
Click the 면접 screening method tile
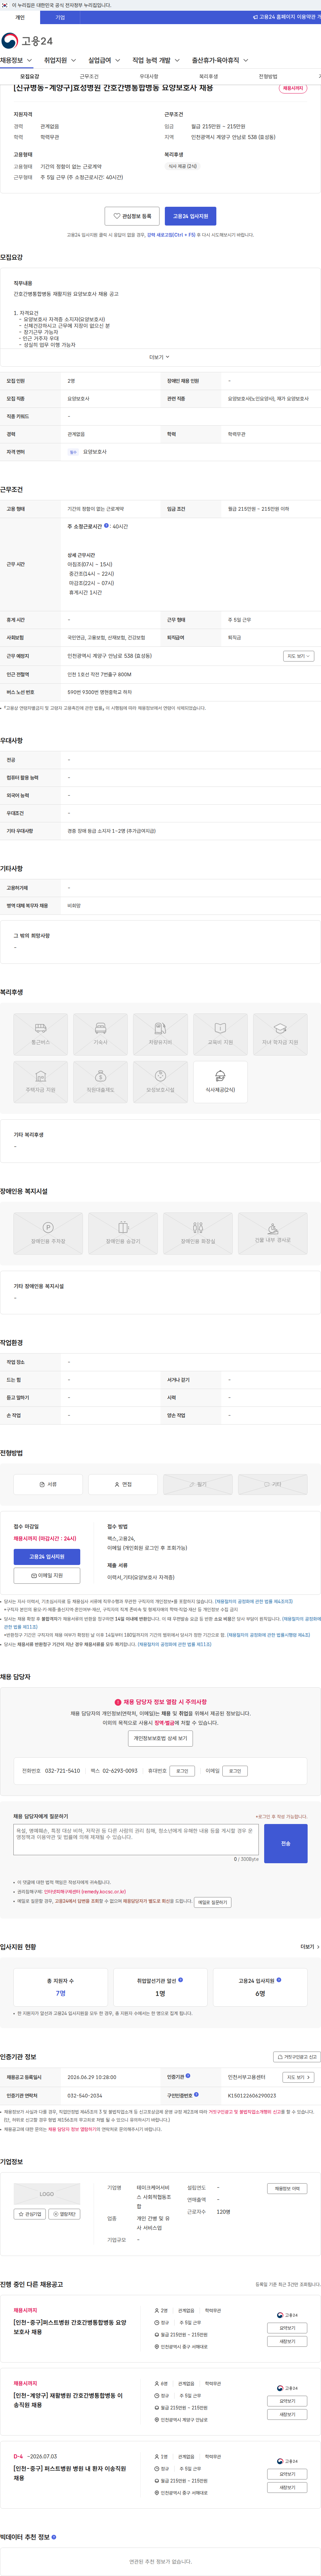[123, 1484]
